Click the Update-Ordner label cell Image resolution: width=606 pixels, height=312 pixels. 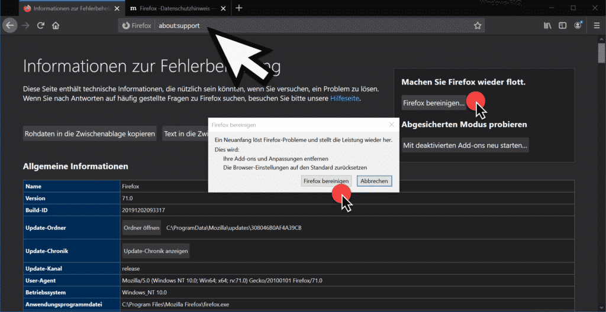click(72, 228)
